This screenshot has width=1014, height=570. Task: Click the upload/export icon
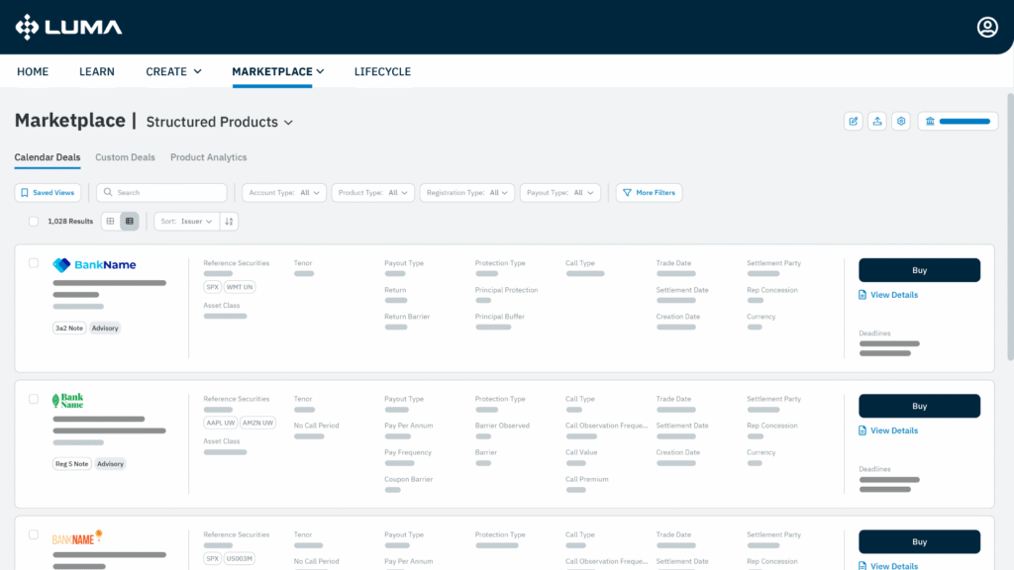pyautogui.click(x=876, y=121)
